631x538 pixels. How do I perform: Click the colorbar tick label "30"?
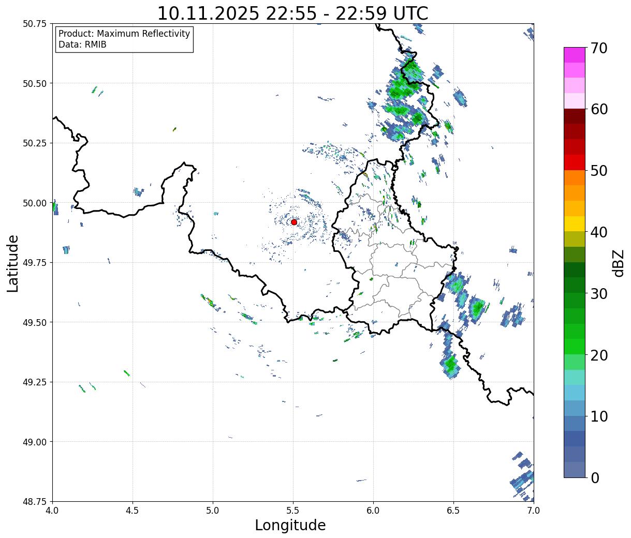[599, 294]
